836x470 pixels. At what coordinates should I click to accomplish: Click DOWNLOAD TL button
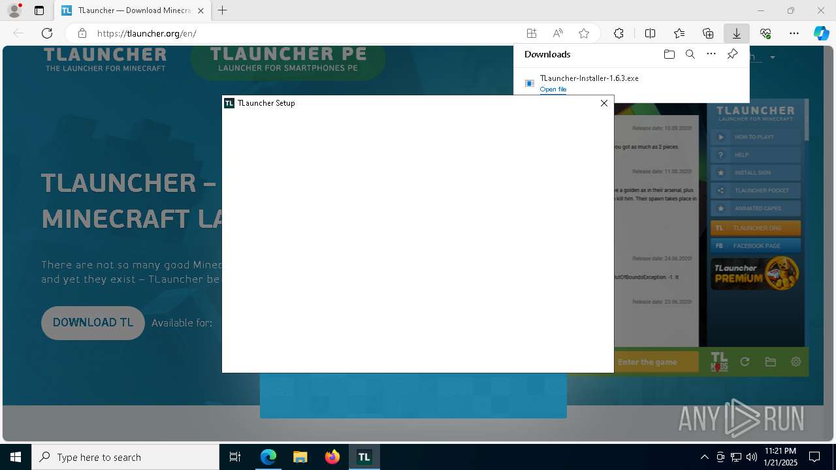pos(93,322)
